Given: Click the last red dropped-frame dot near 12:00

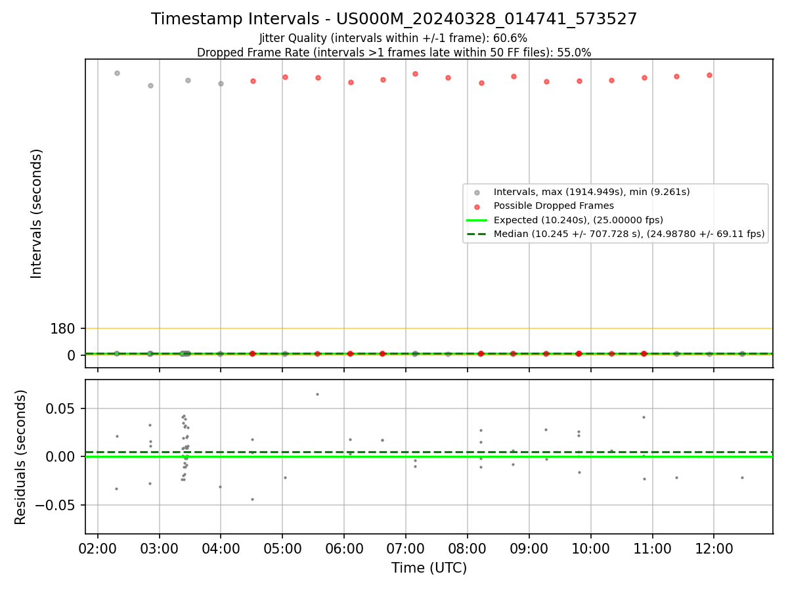Looking at the screenshot, I should click(x=709, y=75).
